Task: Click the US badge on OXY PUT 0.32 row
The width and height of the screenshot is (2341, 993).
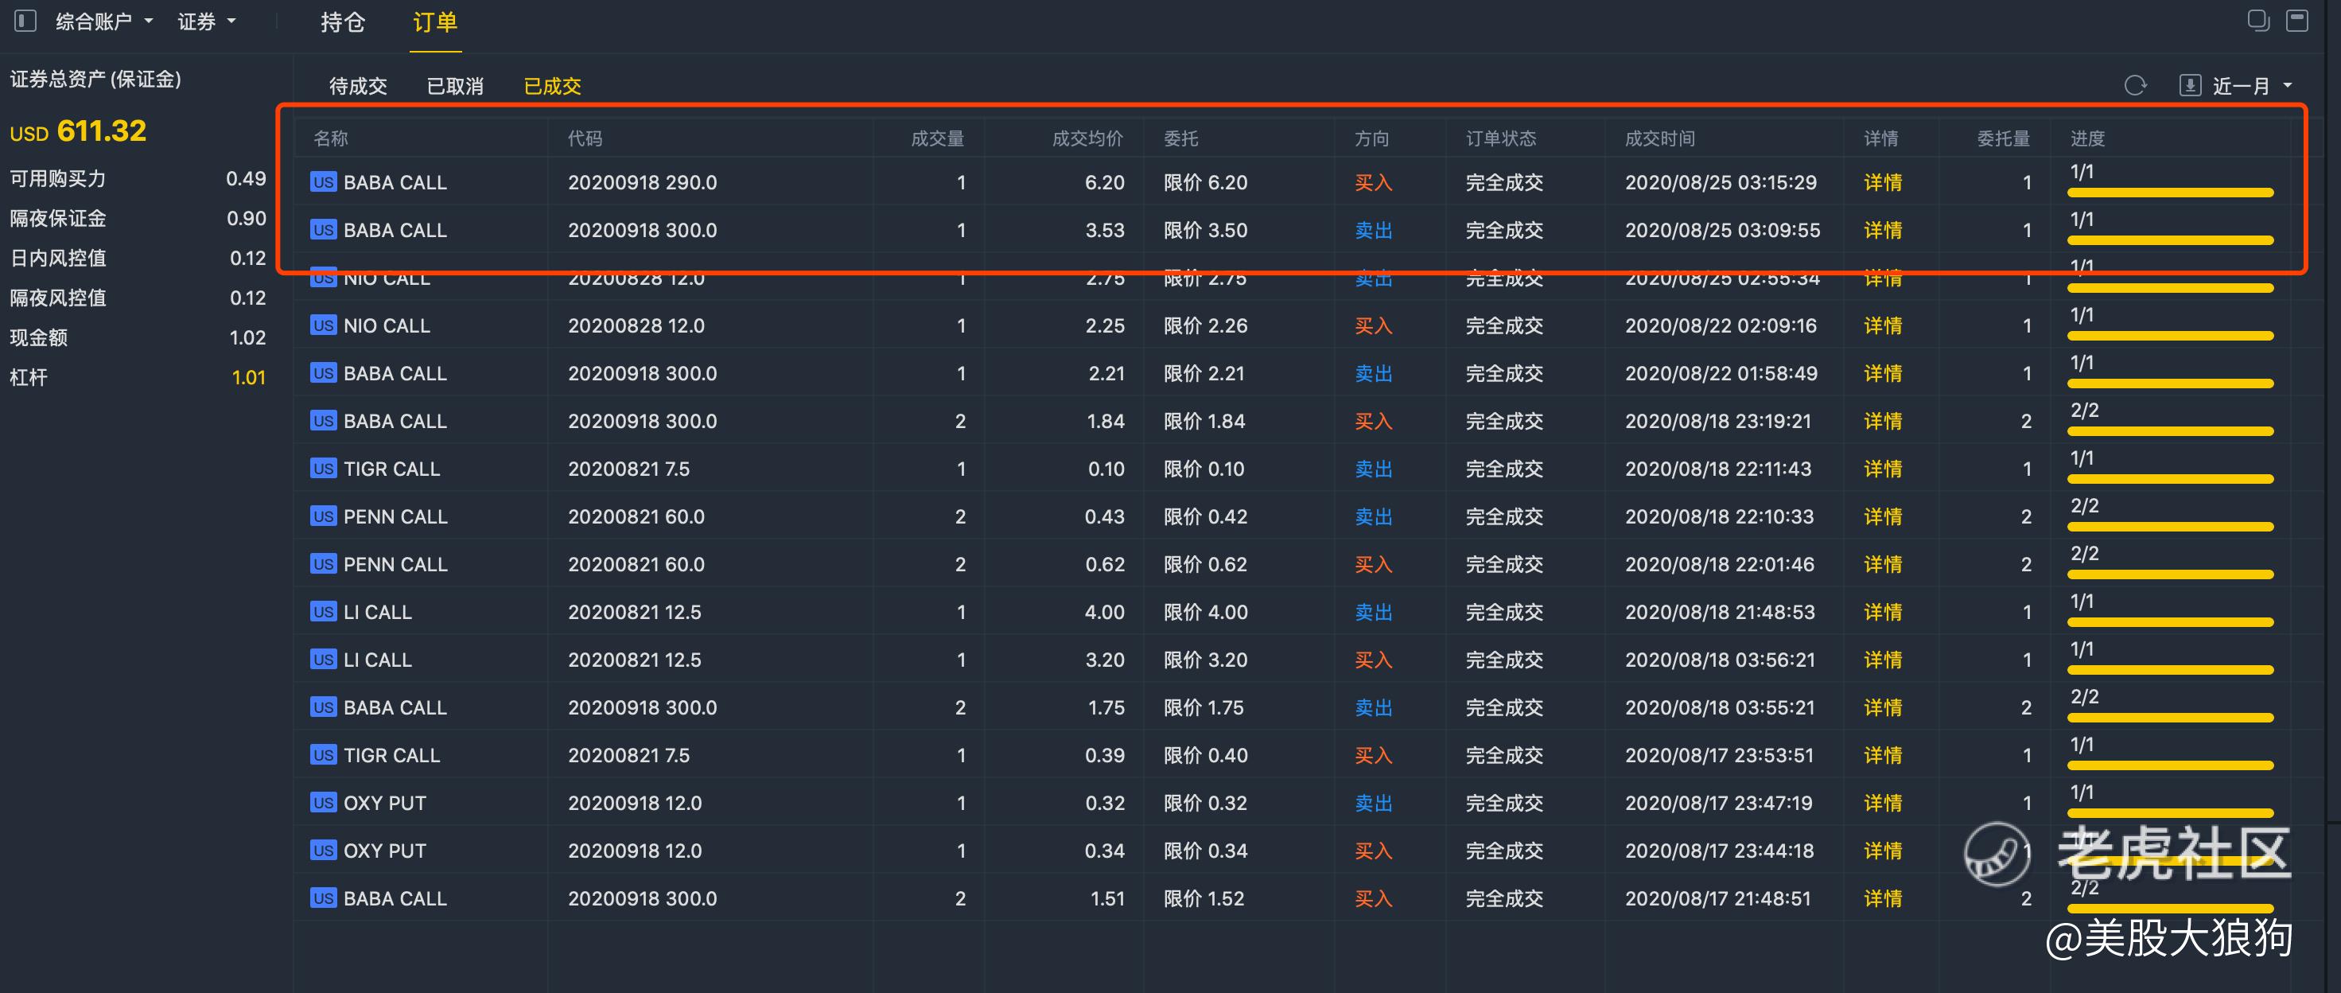Action: click(323, 803)
